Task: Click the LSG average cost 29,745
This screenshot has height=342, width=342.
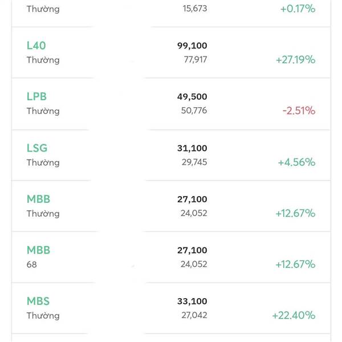Action: [194, 162]
